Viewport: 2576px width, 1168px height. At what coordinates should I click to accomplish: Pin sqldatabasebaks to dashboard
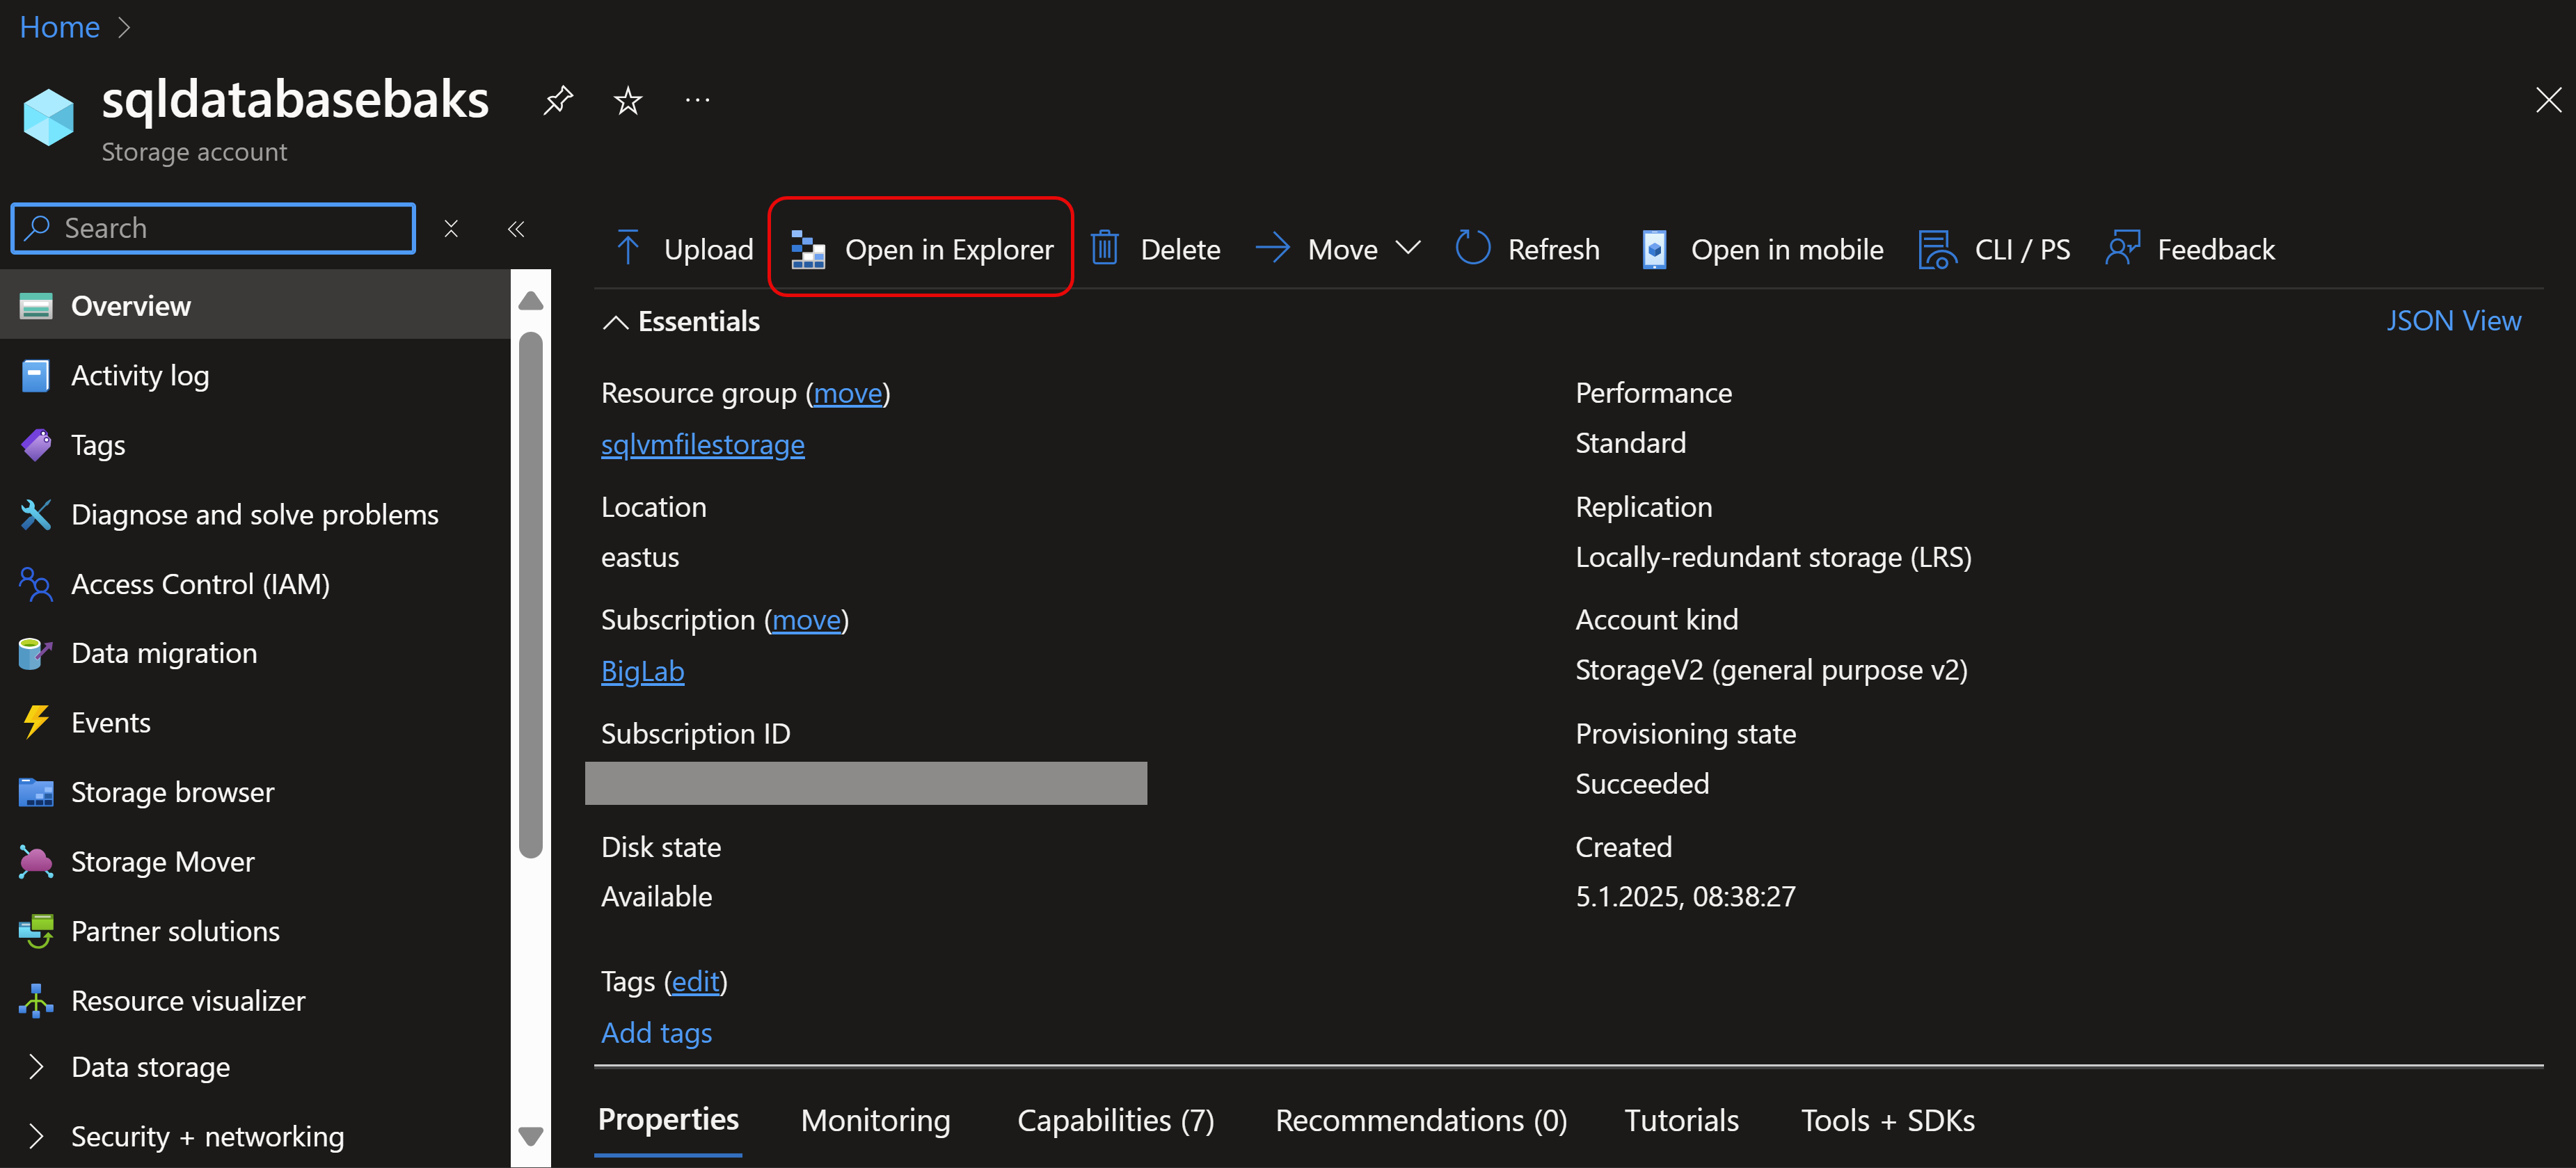tap(557, 100)
